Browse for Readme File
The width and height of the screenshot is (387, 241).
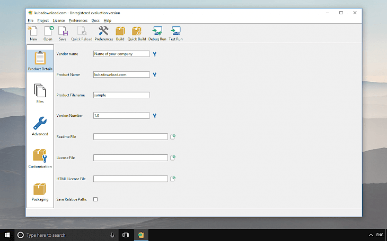coord(173,137)
